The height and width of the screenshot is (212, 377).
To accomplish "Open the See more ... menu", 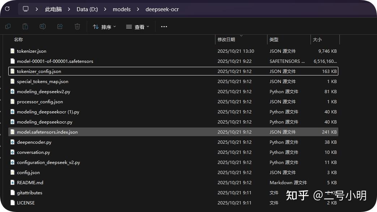I will [x=164, y=26].
